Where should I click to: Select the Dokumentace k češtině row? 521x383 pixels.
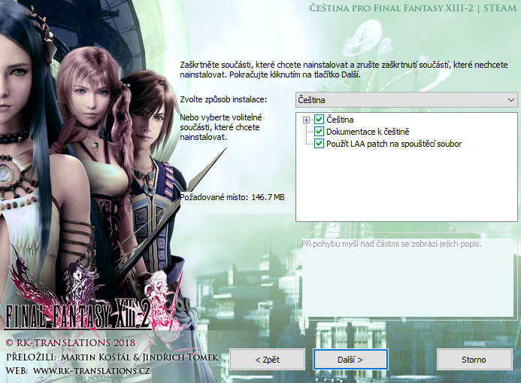point(368,132)
